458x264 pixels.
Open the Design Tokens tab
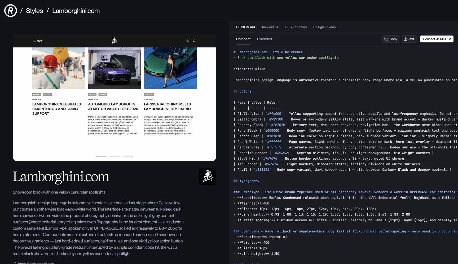pos(324,27)
